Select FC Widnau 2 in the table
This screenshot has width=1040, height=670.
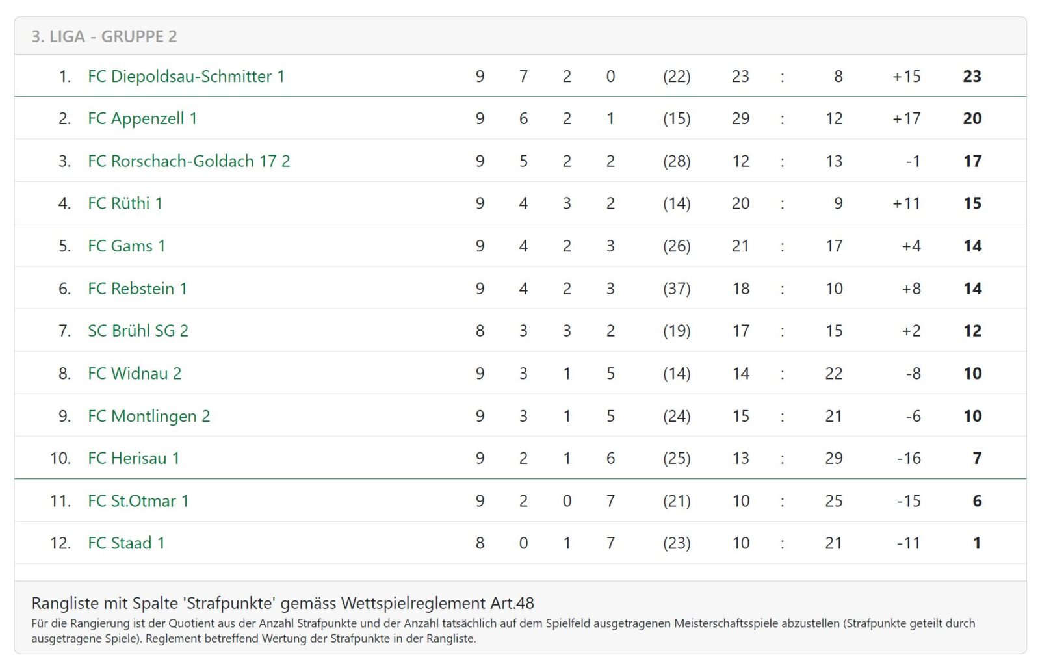pos(135,374)
